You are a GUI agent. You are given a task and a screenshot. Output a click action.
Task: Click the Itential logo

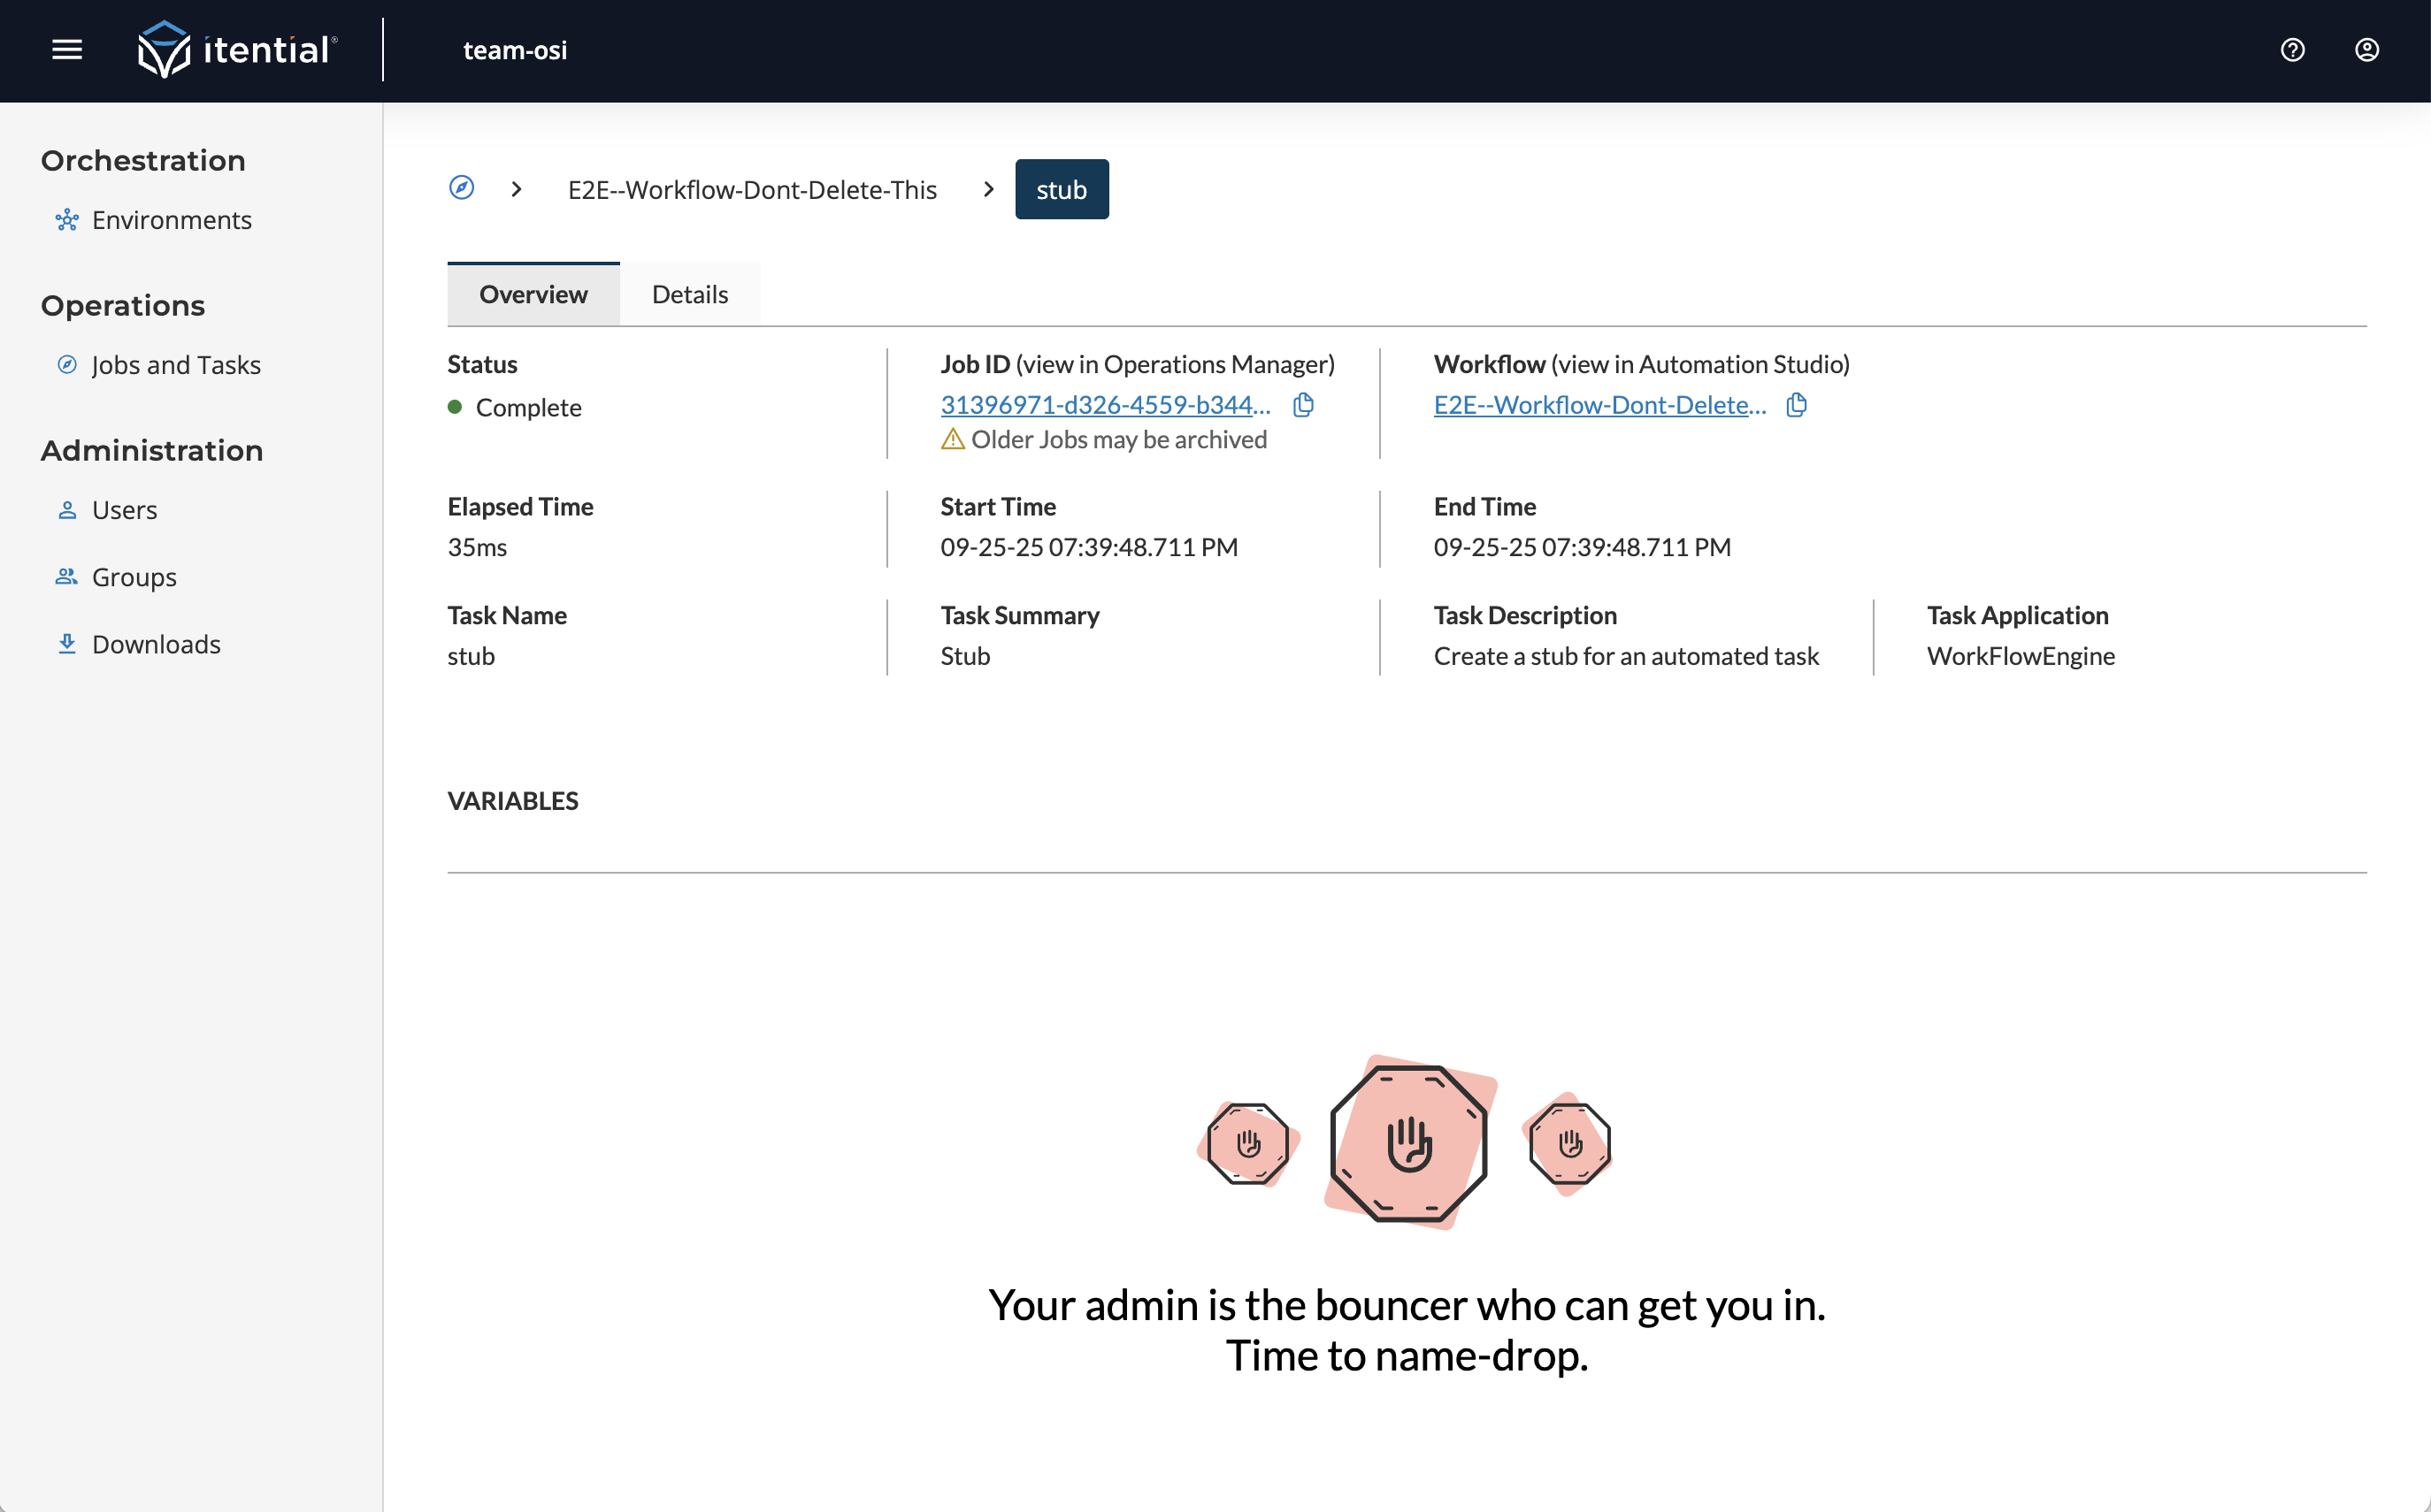[238, 50]
